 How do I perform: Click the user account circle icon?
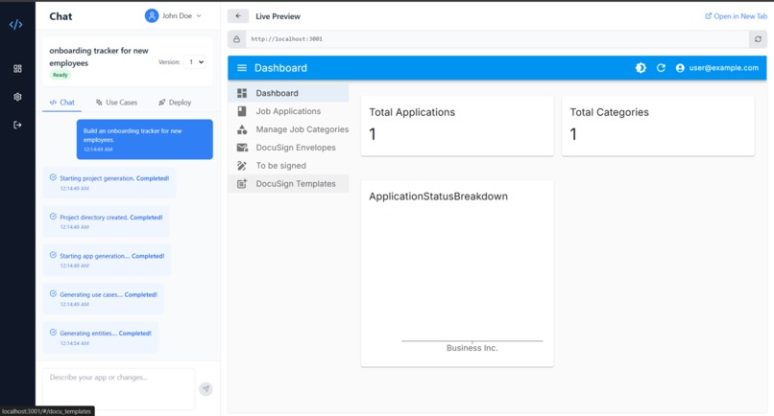(x=680, y=68)
